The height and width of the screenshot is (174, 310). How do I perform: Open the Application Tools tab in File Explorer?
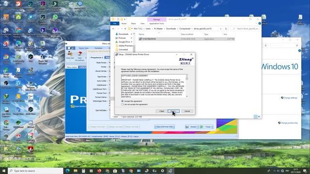click(x=156, y=24)
